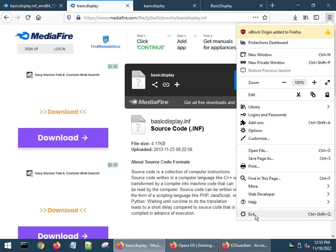Close the top Easy Games ad

(115, 66)
